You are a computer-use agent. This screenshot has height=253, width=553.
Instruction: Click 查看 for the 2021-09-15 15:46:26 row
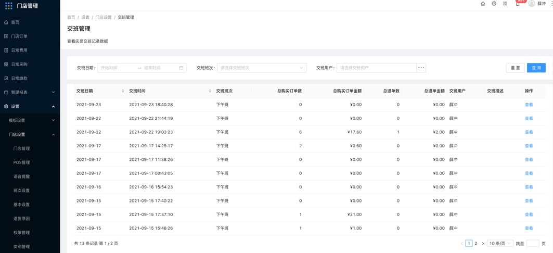(529, 229)
